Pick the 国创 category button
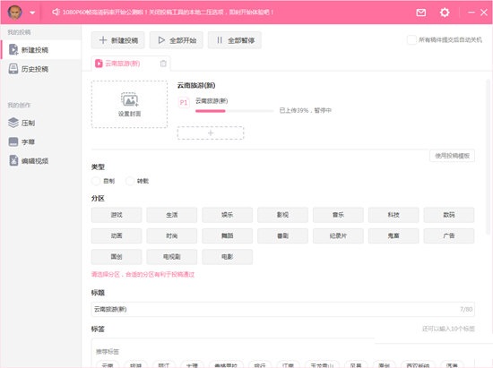493x368 pixels. [x=117, y=257]
